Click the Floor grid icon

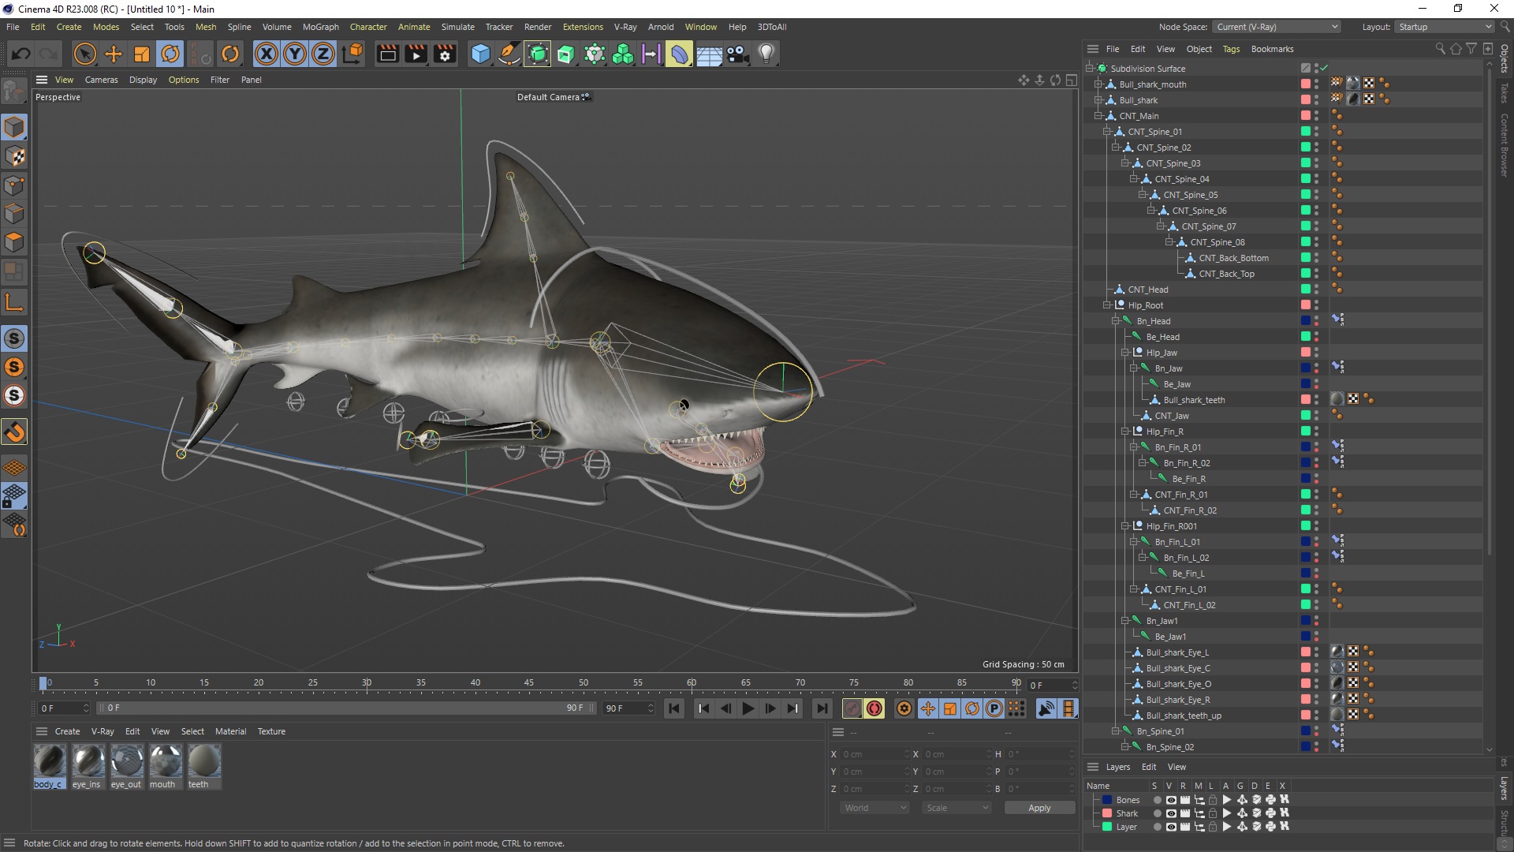708,54
